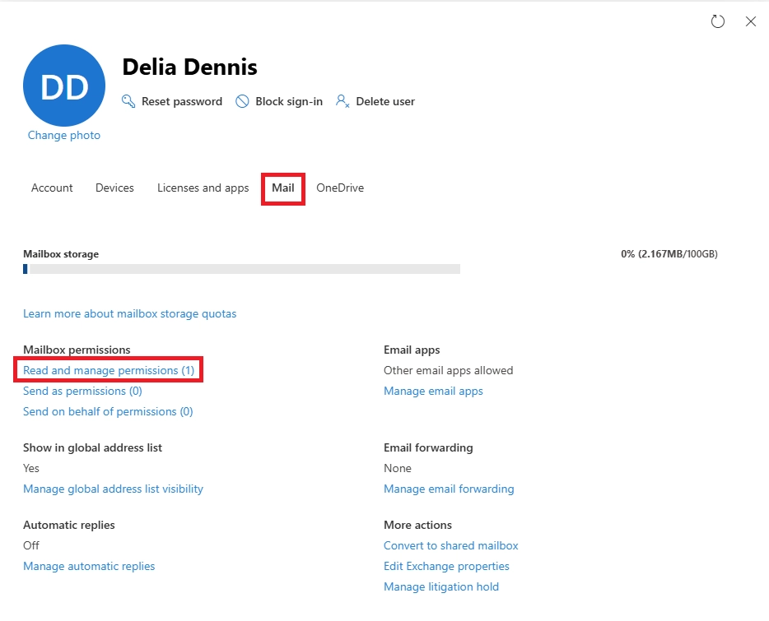Click the mailbox storage progress bar
This screenshot has height=621, width=769.
tap(241, 269)
